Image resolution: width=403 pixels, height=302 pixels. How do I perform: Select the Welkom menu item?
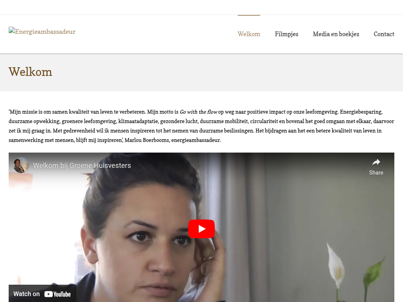point(249,34)
